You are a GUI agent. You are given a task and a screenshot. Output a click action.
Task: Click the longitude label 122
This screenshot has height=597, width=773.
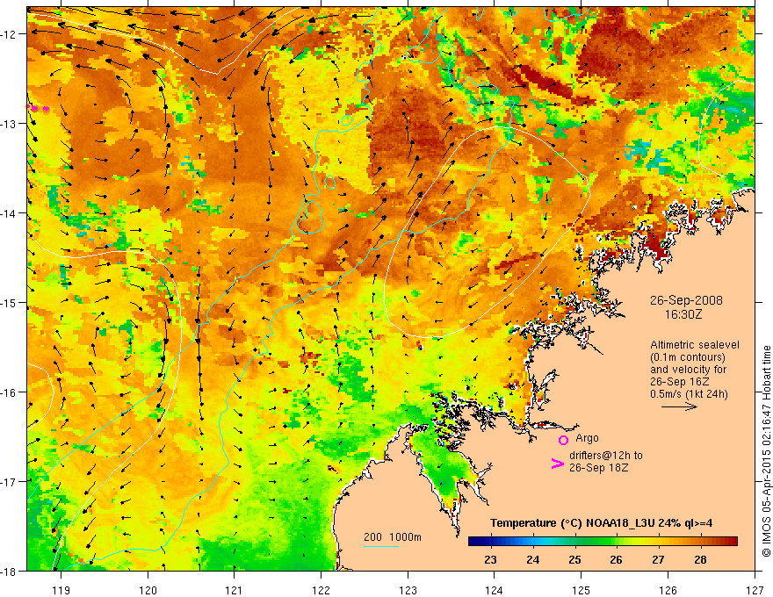(321, 590)
